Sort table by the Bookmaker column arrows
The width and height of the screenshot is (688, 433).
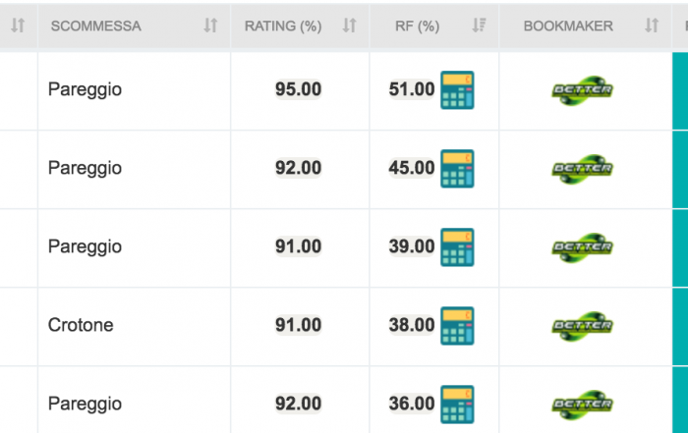click(x=652, y=27)
